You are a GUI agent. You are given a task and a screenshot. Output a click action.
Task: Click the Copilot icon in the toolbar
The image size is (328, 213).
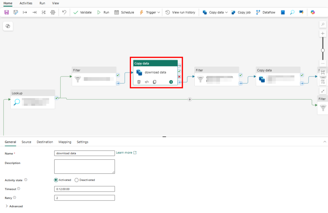pos(313,12)
